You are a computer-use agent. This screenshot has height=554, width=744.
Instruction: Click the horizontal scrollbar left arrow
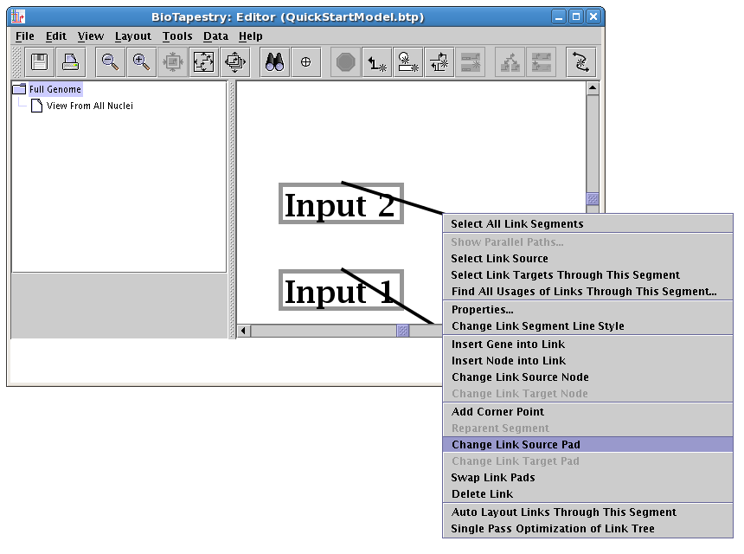click(244, 331)
